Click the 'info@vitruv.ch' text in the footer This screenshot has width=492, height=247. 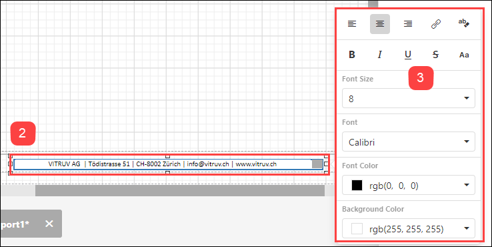click(x=208, y=164)
